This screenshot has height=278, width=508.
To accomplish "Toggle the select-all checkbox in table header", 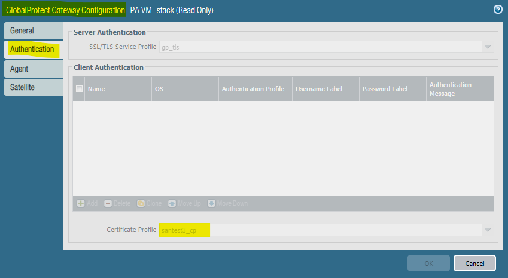I will [x=79, y=89].
